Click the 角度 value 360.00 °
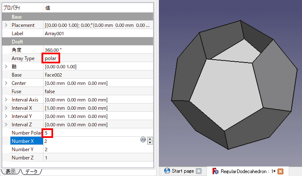302x176 pixels. coord(53,50)
